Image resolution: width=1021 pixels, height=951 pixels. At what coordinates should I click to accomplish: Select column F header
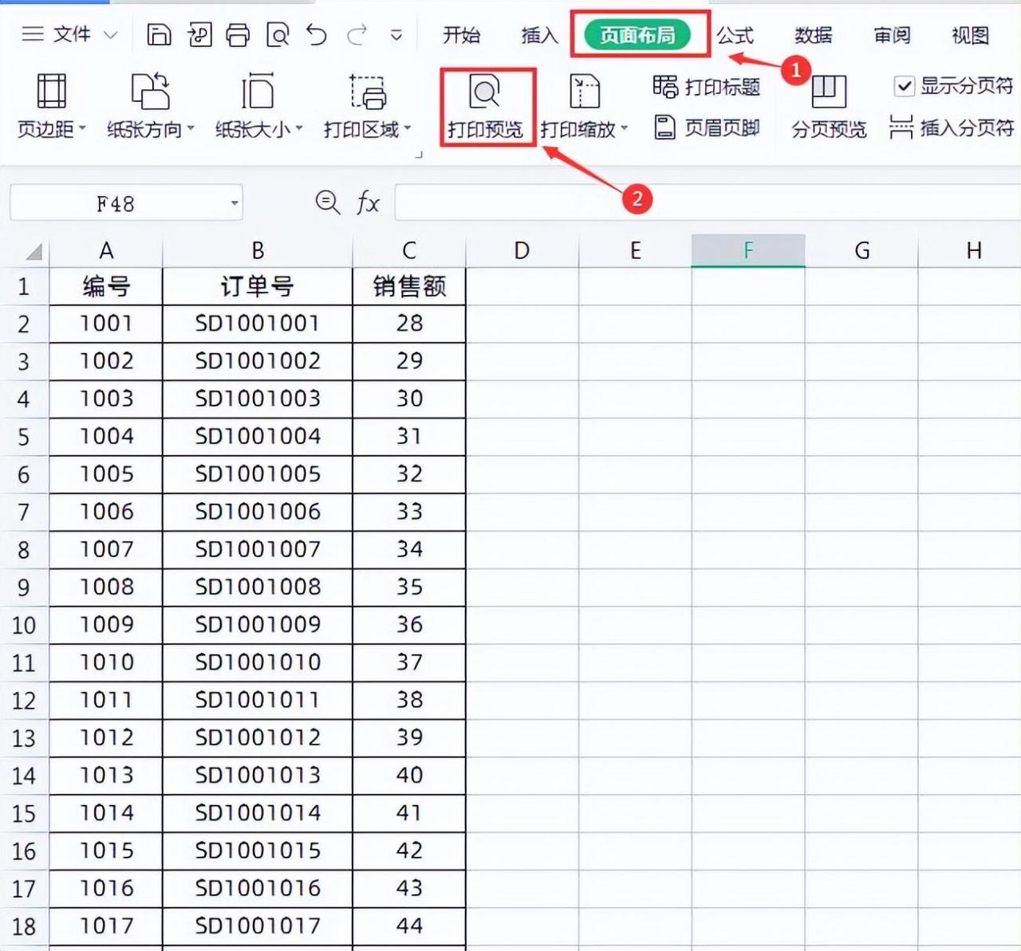click(x=748, y=251)
